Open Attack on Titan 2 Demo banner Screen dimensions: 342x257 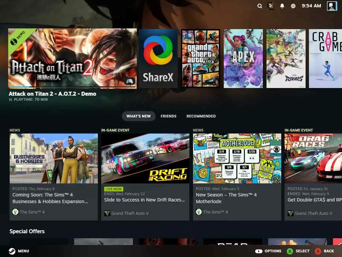point(72,59)
